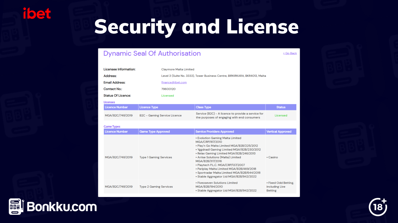Click the Play'n Go Malta Limited entry
The height and width of the screenshot is (223, 398).
pos(227,146)
